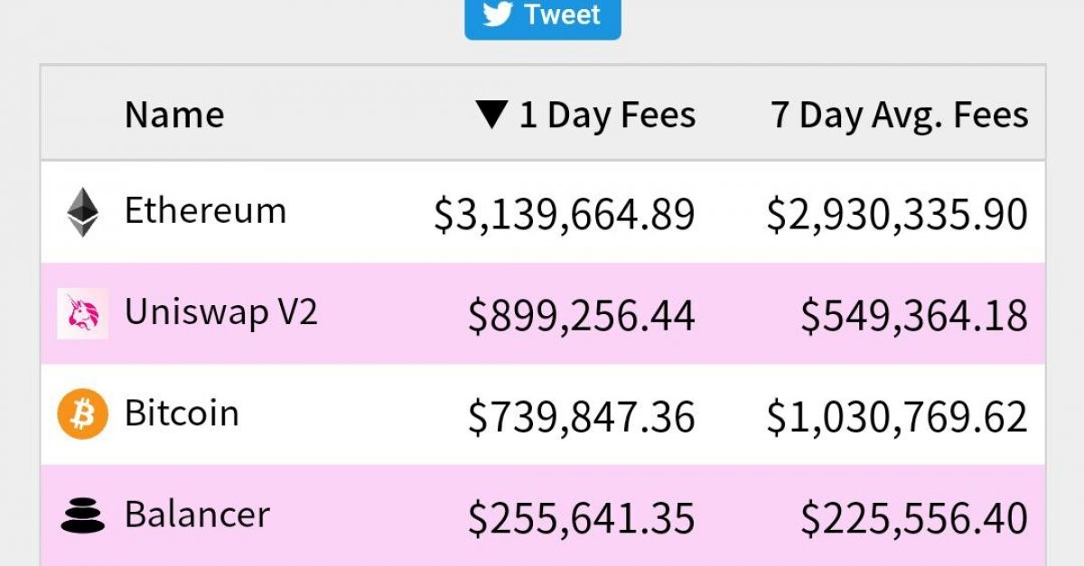Viewport: 1084px width, 566px height.
Task: Select Balancer 1 day fee $255,641.35
Action: coord(582,518)
